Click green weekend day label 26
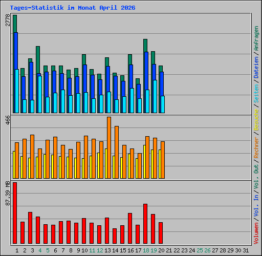Image resolution: width=262 pixels, height=256 pixels. (207, 250)
